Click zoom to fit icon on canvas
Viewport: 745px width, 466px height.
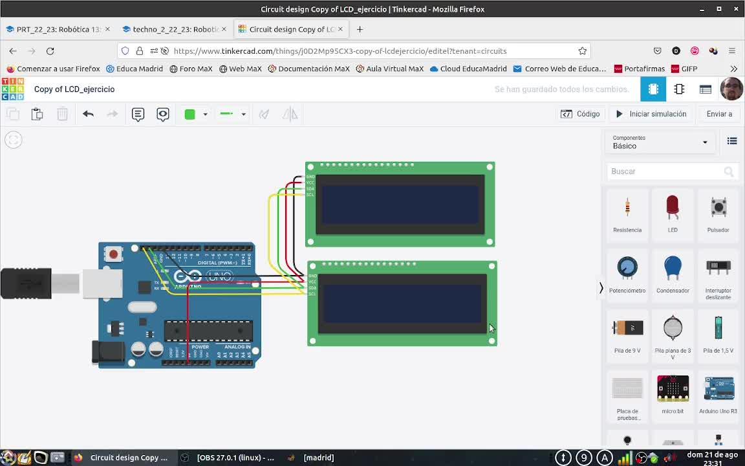(x=14, y=140)
